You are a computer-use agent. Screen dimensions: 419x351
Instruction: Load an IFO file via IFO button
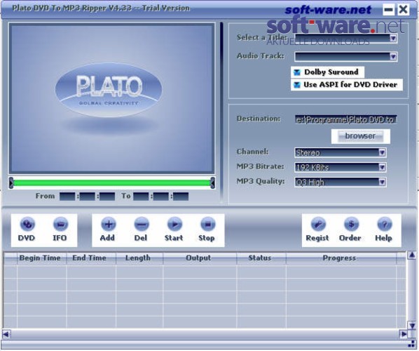pos(60,230)
